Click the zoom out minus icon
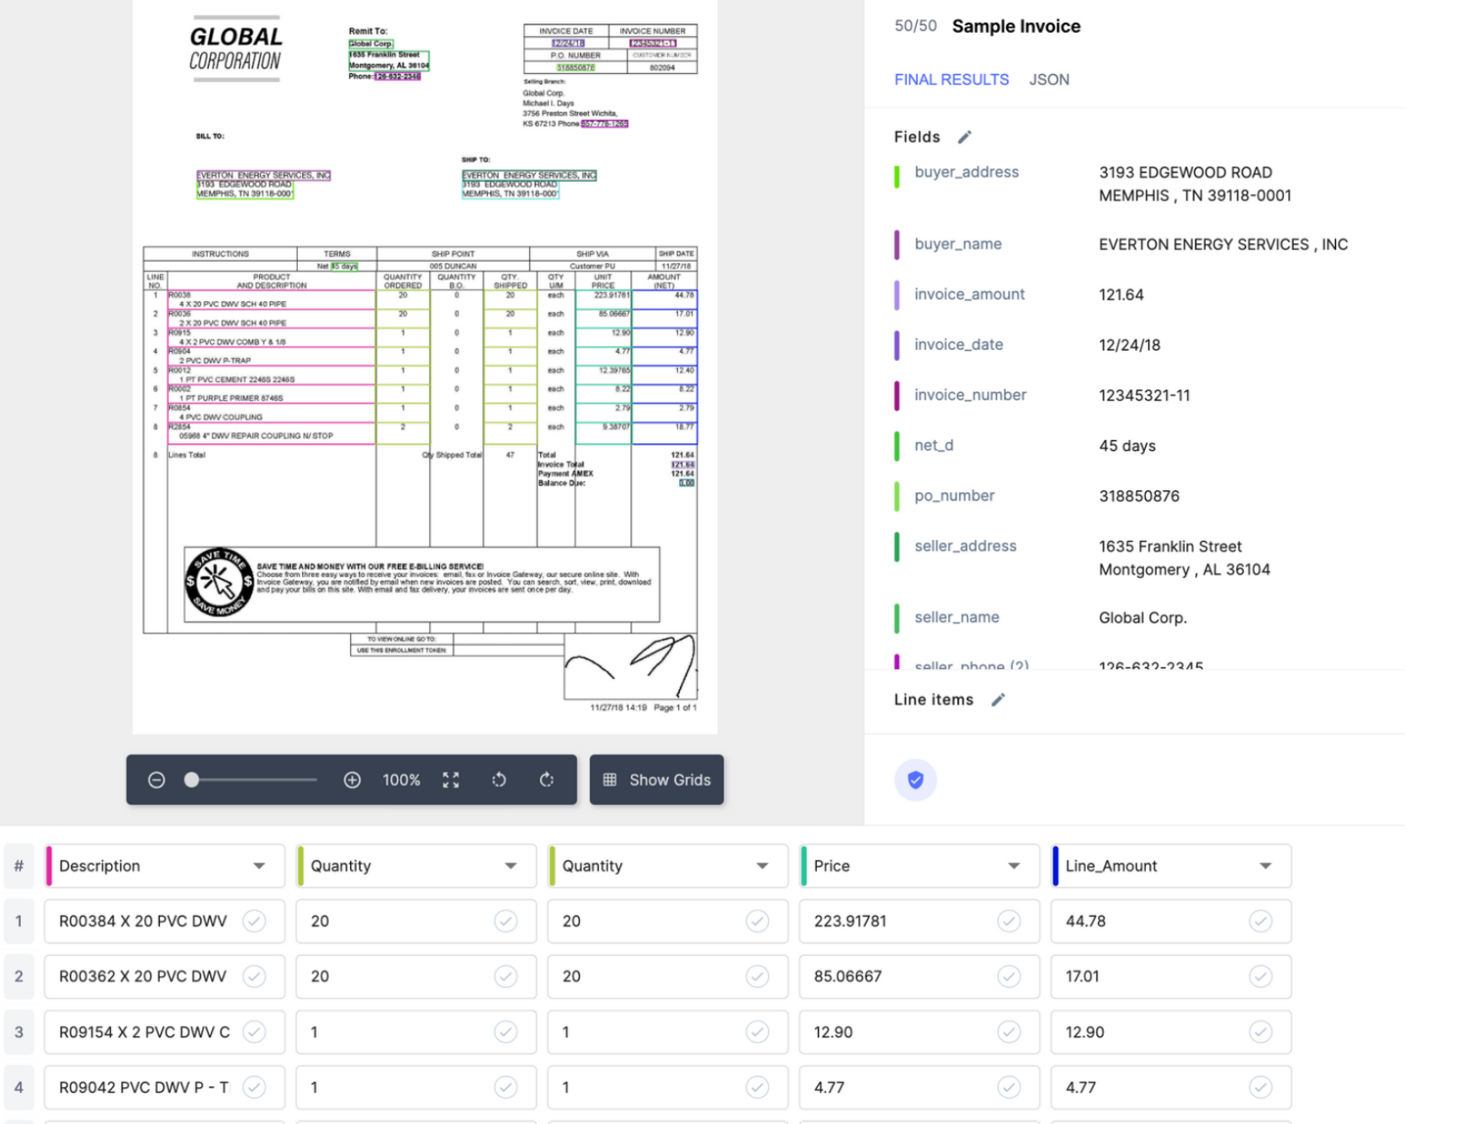The image size is (1479, 1124). (x=156, y=780)
